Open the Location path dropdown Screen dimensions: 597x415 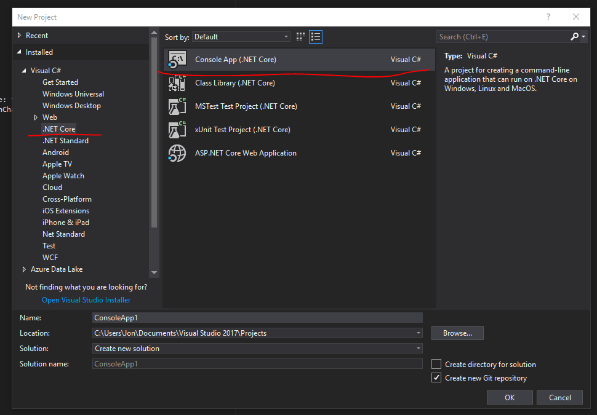(x=419, y=333)
